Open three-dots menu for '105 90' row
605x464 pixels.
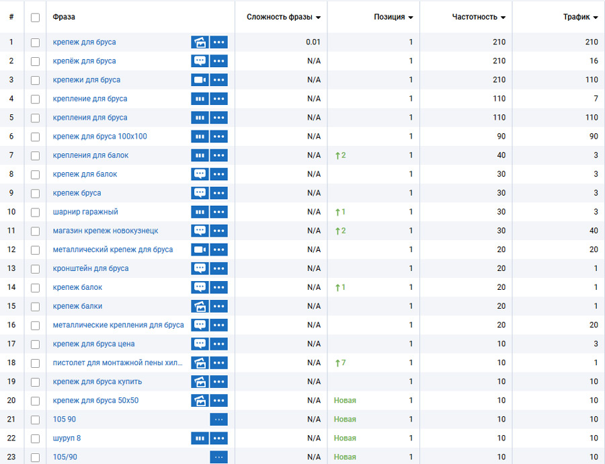pyautogui.click(x=218, y=419)
